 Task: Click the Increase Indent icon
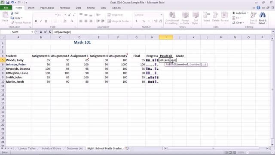click(x=103, y=21)
